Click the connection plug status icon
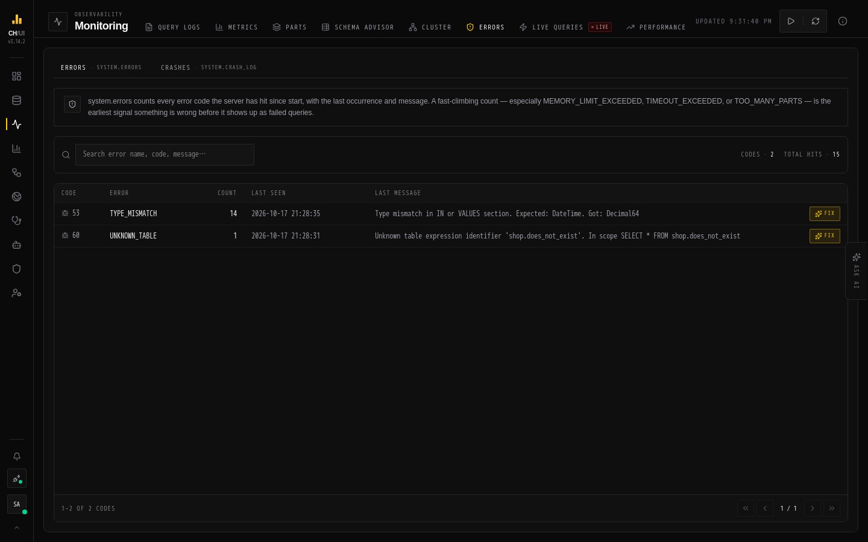The image size is (868, 542). pos(17,479)
